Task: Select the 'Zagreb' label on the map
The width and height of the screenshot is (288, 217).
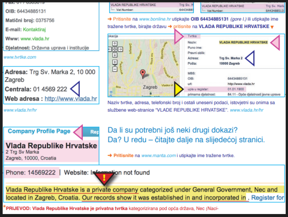Action: pyautogui.click(x=150, y=87)
